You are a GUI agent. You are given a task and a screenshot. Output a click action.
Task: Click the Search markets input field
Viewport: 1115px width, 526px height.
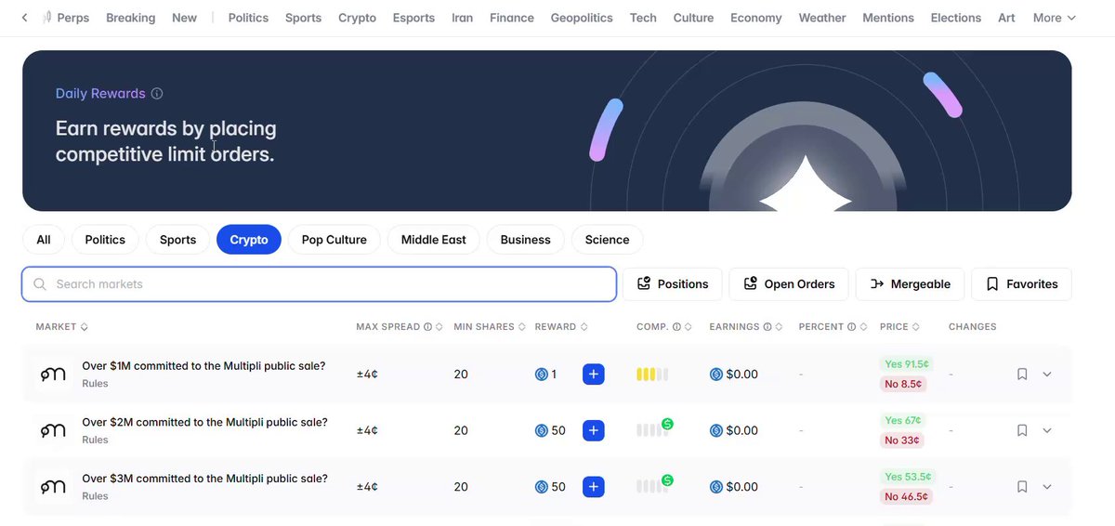point(320,284)
